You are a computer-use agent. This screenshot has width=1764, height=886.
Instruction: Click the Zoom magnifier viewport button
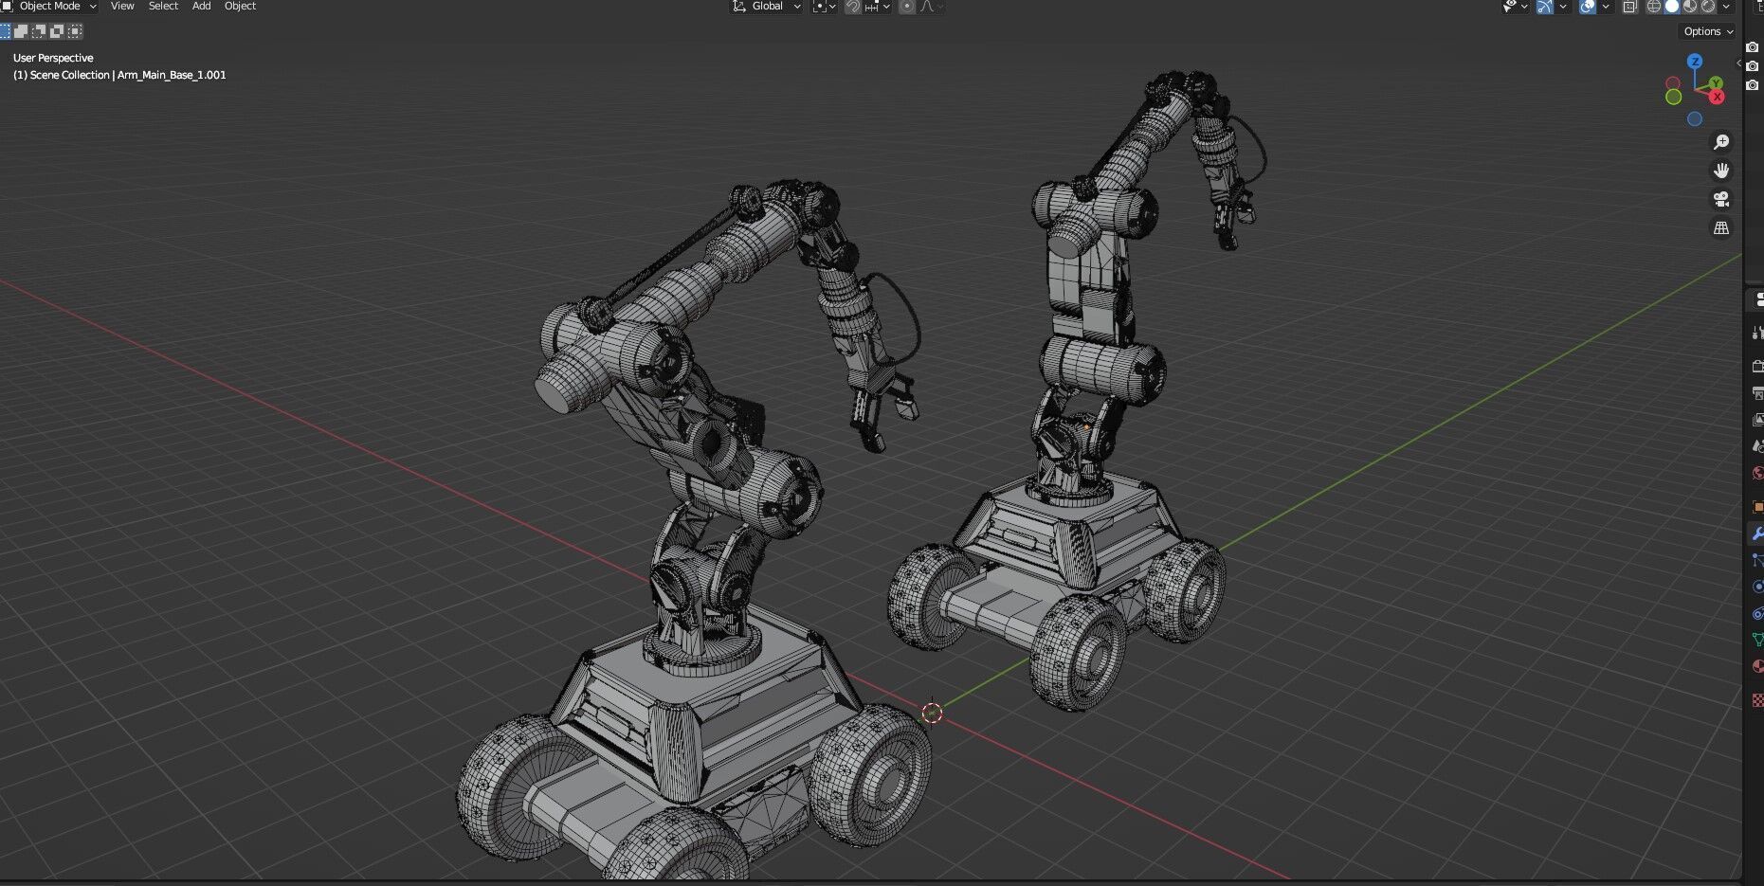click(1721, 142)
